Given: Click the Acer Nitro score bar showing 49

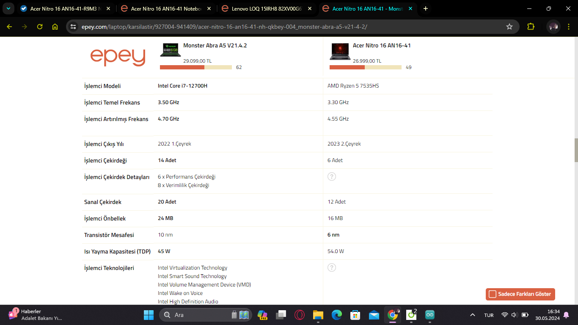Looking at the screenshot, I should pyautogui.click(x=366, y=67).
